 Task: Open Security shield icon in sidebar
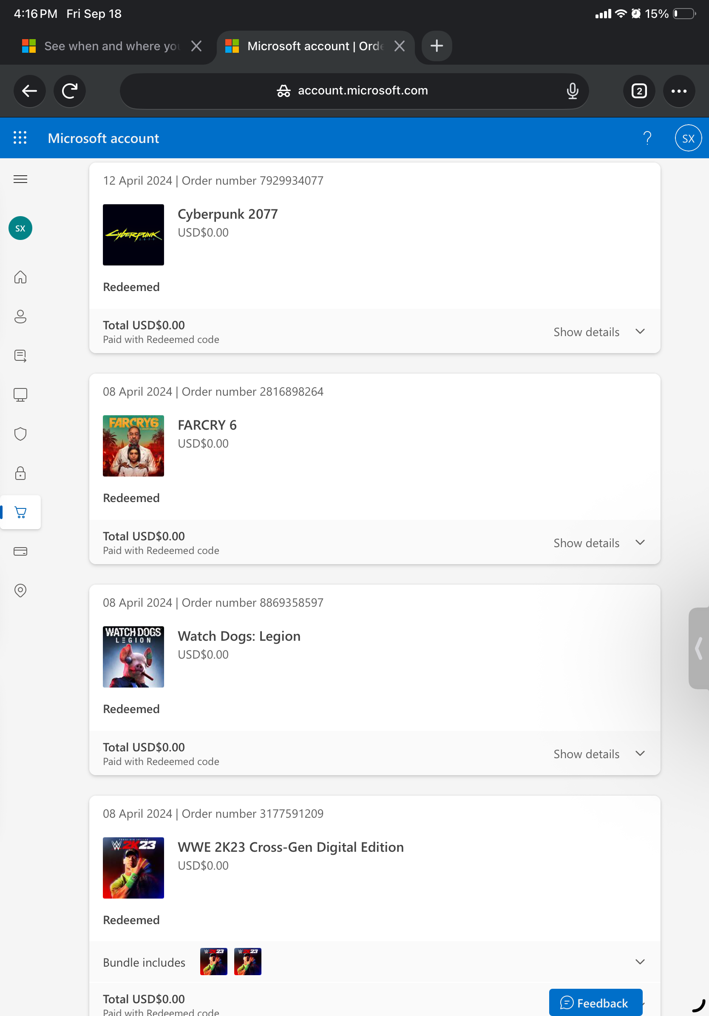[20, 434]
